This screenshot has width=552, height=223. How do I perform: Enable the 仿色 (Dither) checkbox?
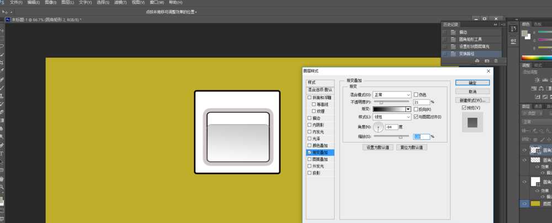[416, 95]
